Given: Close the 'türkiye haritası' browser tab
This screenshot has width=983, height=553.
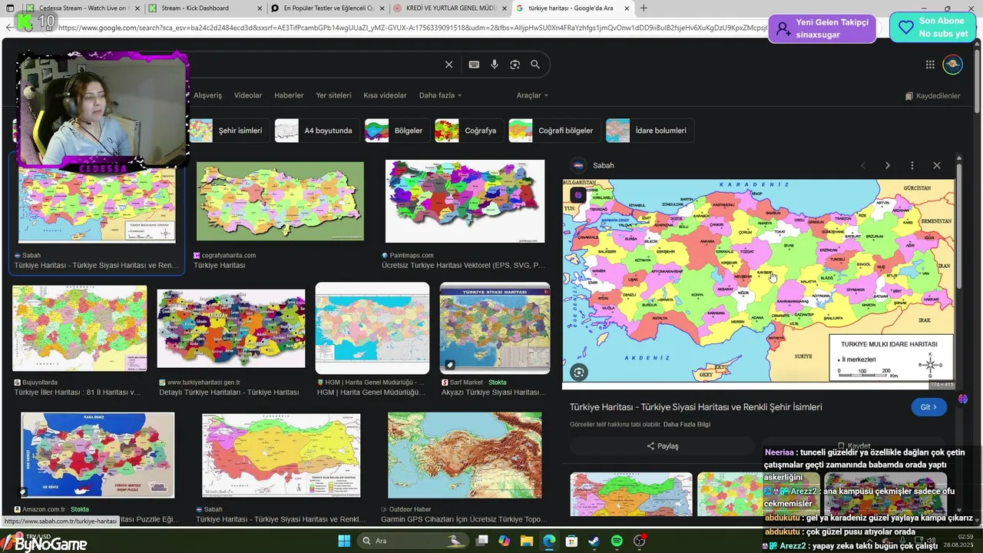Looking at the screenshot, I should tap(627, 8).
